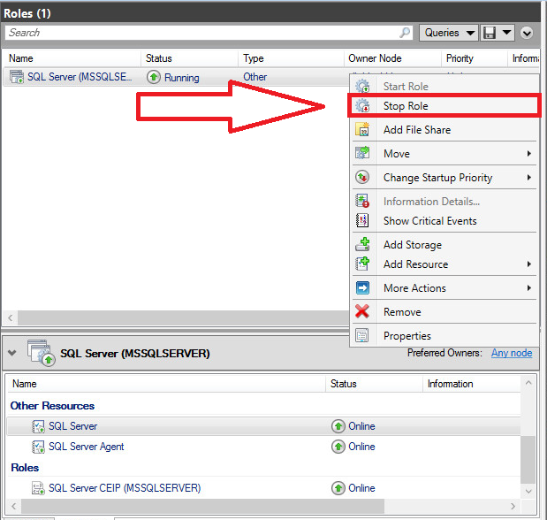Click the Show Critical Events icon
Screen dimensions: 547x520
362,221
